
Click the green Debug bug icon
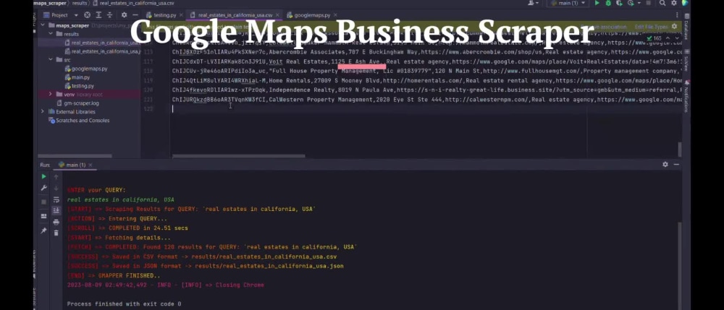coord(608,3)
